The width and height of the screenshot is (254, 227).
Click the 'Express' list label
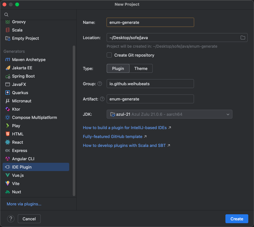tap(20, 151)
